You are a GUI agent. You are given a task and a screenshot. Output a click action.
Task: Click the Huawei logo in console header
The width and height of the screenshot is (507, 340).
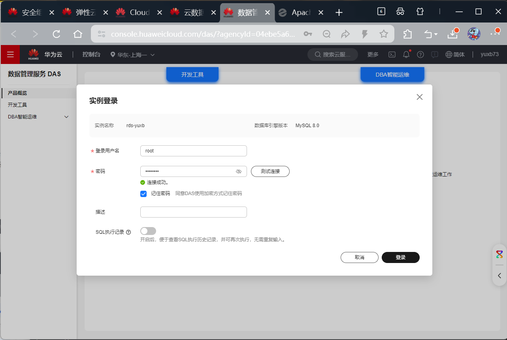(34, 54)
